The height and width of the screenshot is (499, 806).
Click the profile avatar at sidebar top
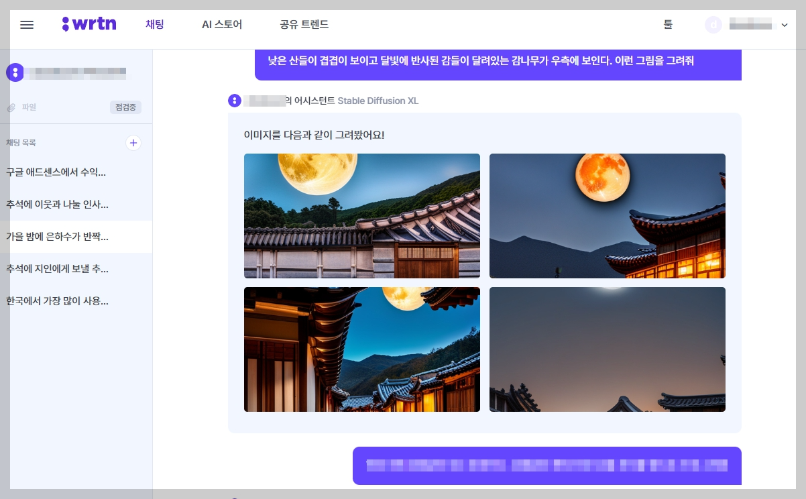coord(15,72)
